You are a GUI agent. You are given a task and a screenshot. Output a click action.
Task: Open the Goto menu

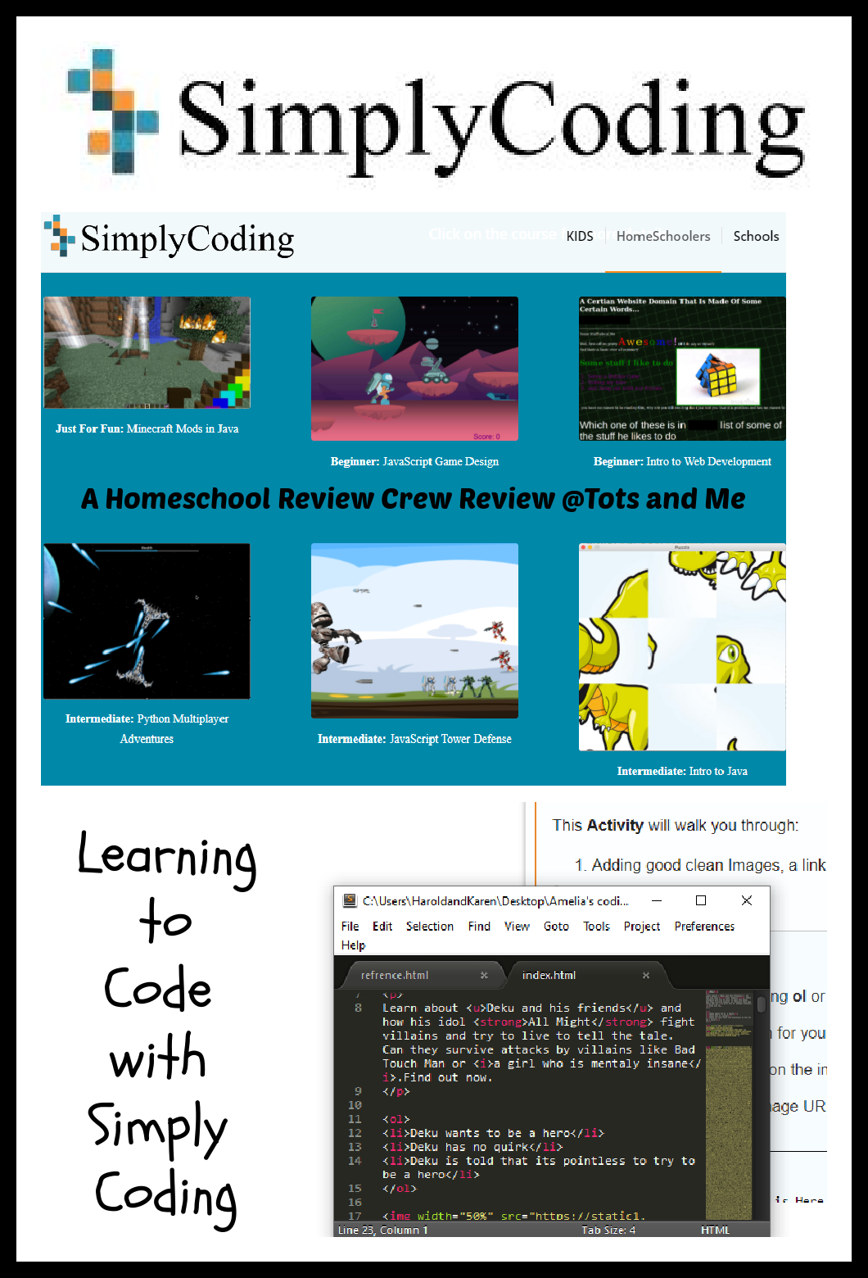coord(556,926)
